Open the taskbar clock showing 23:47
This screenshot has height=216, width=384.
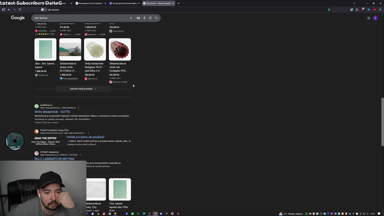point(373,214)
